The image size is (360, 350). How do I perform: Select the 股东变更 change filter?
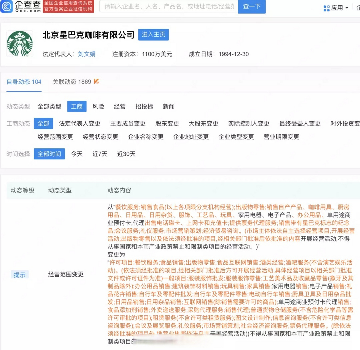pyautogui.click(x=167, y=124)
